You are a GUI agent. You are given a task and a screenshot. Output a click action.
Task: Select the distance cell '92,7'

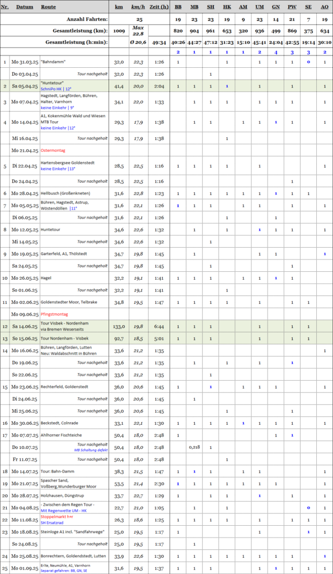click(119, 338)
